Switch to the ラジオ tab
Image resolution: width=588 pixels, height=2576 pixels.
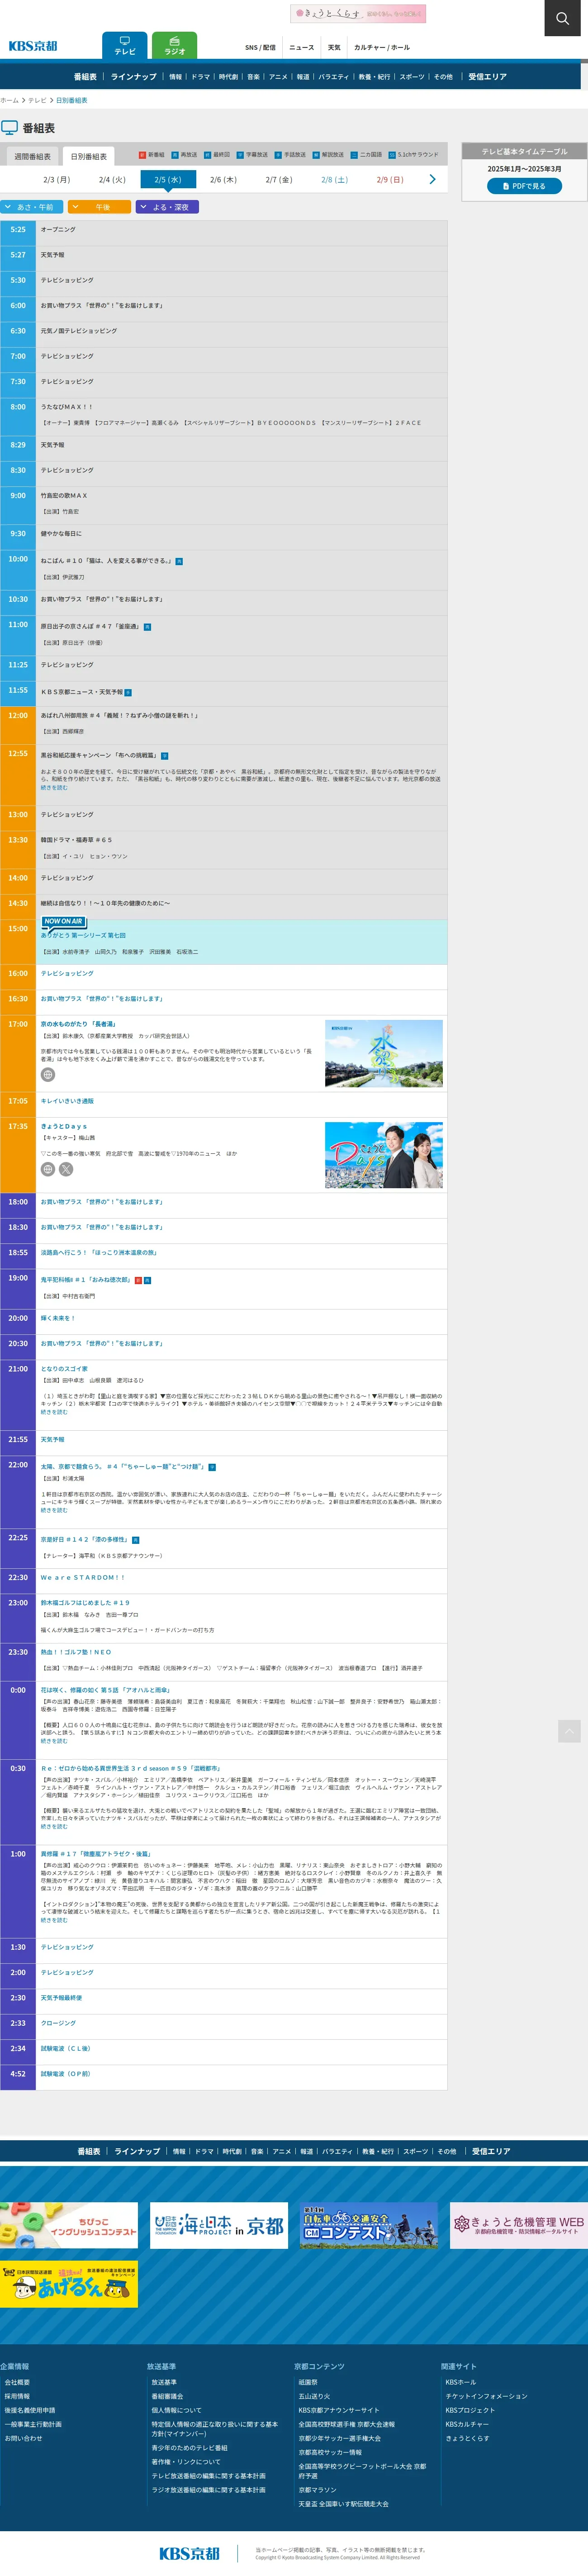click(x=175, y=46)
